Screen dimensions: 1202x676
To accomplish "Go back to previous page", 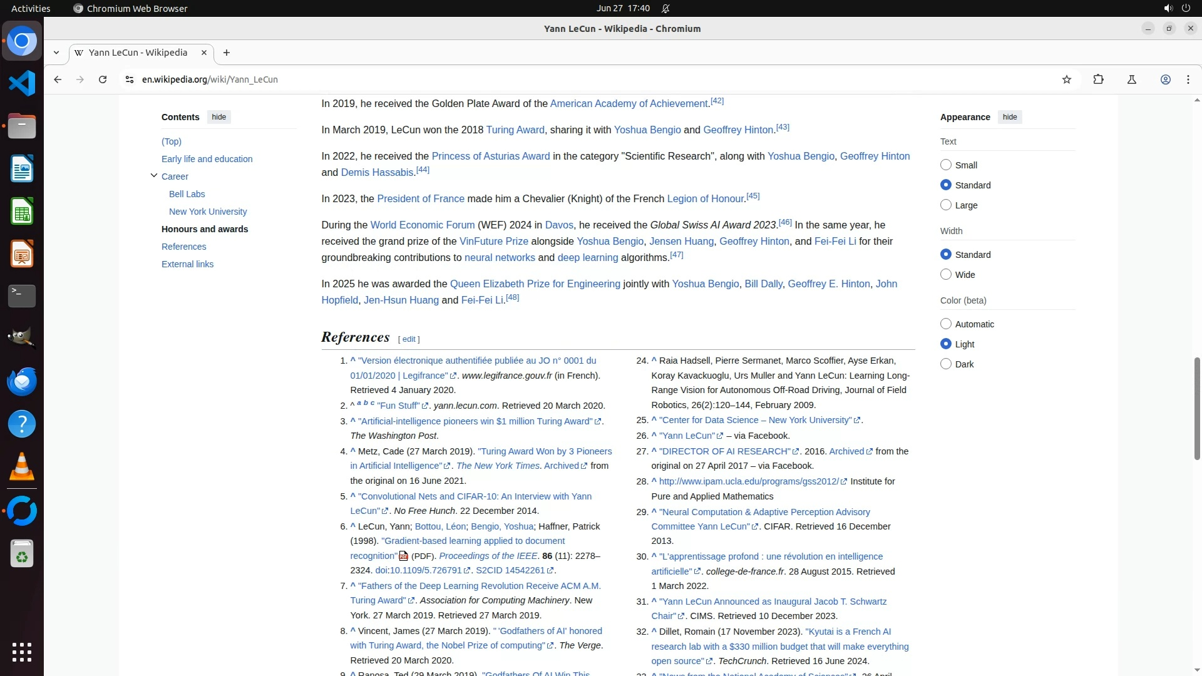I will click(x=58, y=79).
